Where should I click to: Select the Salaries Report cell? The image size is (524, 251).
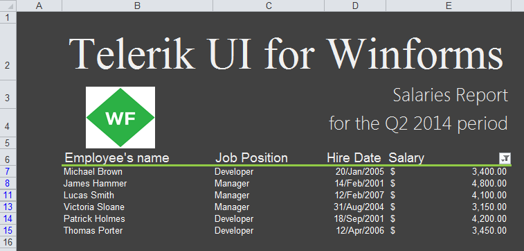pos(450,96)
